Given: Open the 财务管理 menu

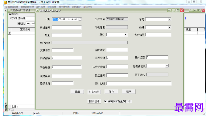Looking at the screenshot, I should tap(52, 7).
